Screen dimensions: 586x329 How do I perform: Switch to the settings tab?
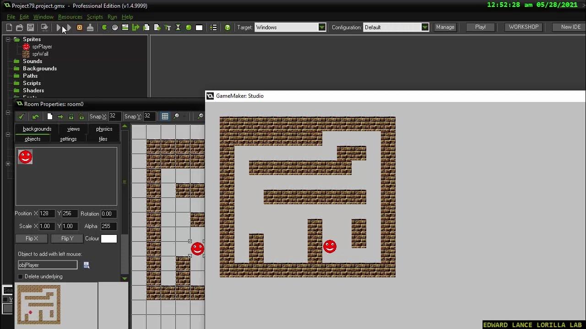click(68, 139)
